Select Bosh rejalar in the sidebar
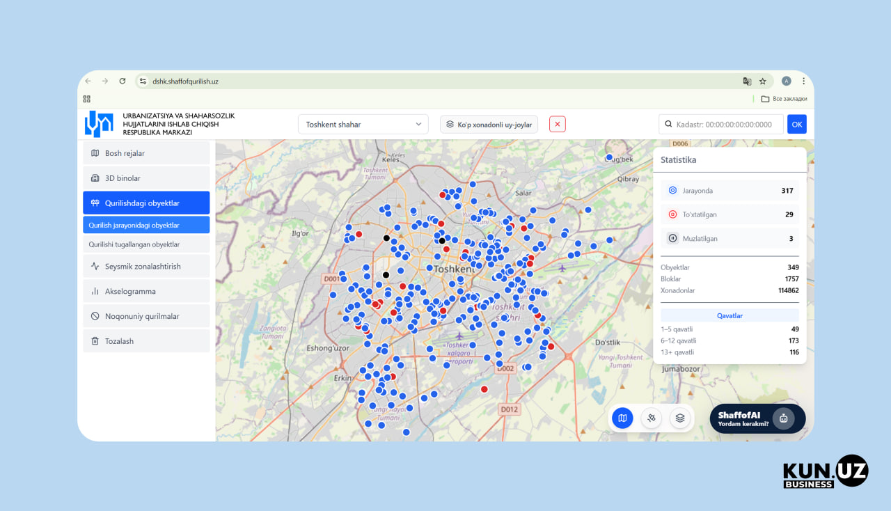The image size is (891, 511). pyautogui.click(x=146, y=153)
